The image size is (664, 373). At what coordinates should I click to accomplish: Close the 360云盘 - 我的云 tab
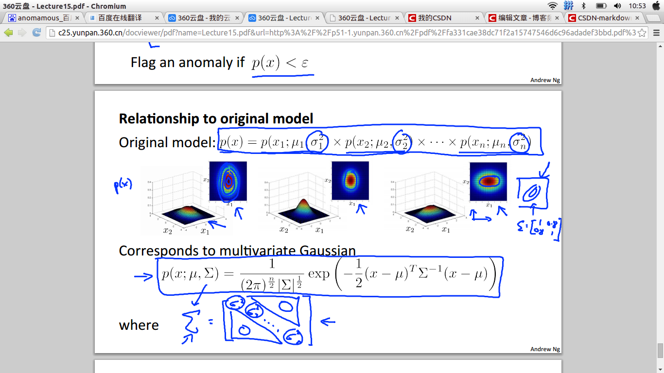click(x=237, y=18)
